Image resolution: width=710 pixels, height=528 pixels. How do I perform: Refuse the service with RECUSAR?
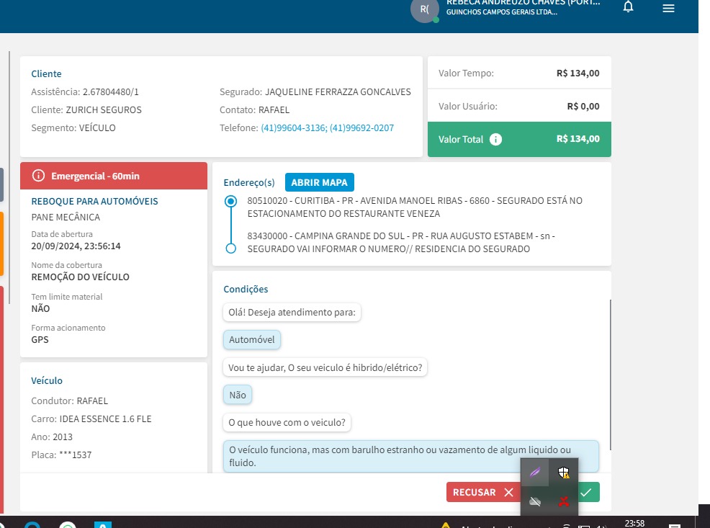click(482, 492)
